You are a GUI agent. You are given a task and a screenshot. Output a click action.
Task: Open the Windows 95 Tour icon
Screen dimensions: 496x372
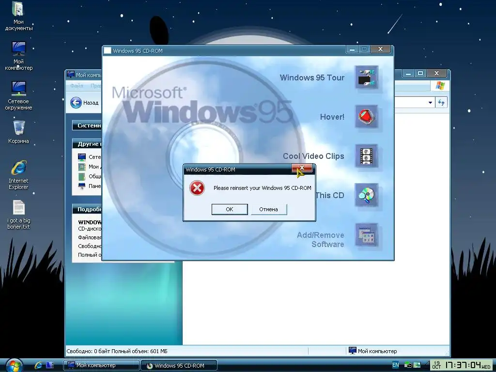point(366,77)
